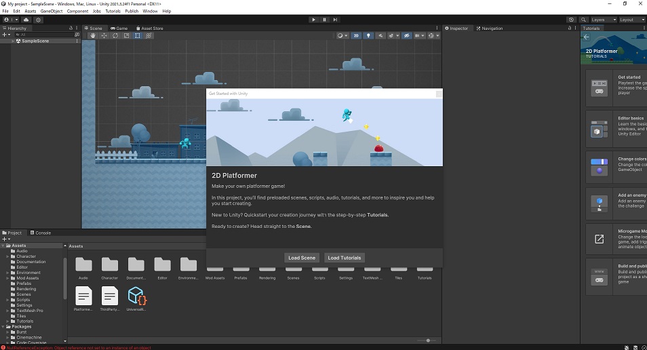
Task: Toggle scene audio button
Action: [380, 35]
